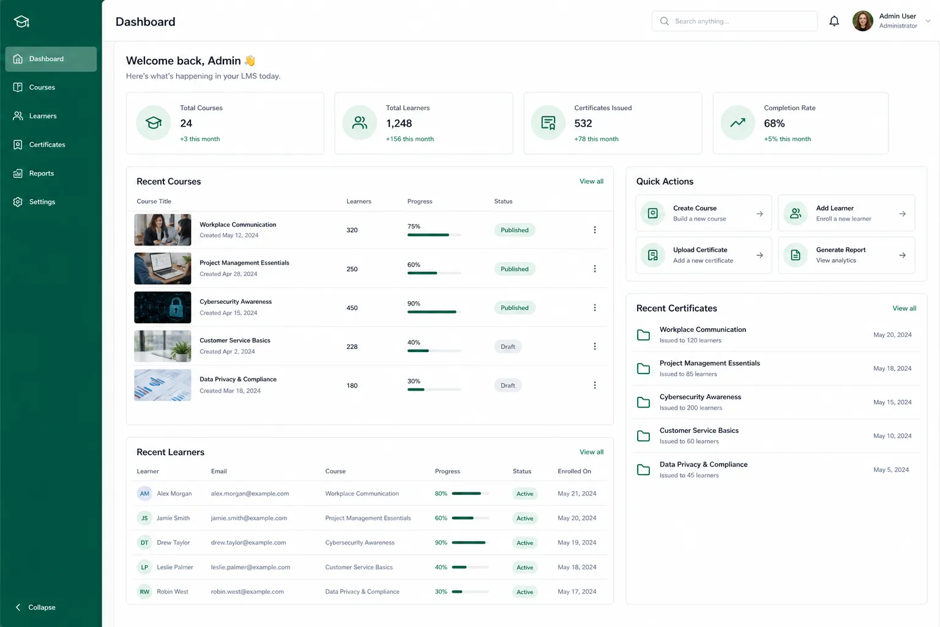940x627 pixels.
Task: Click the Create Course icon
Action: click(653, 214)
